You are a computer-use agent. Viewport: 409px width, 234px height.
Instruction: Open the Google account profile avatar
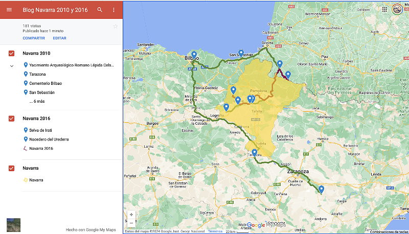[x=397, y=9]
